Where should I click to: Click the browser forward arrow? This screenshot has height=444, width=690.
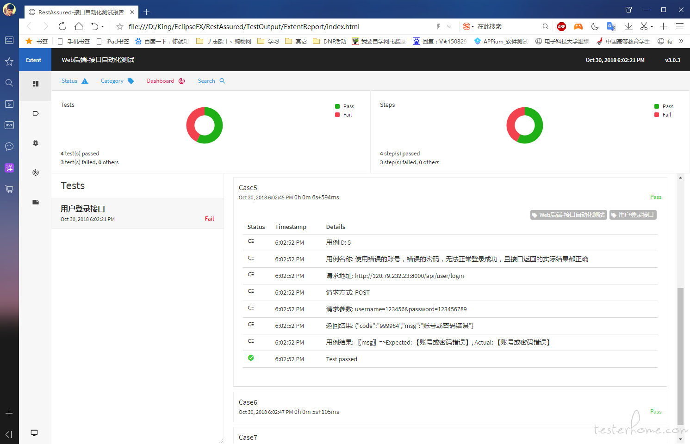point(45,26)
